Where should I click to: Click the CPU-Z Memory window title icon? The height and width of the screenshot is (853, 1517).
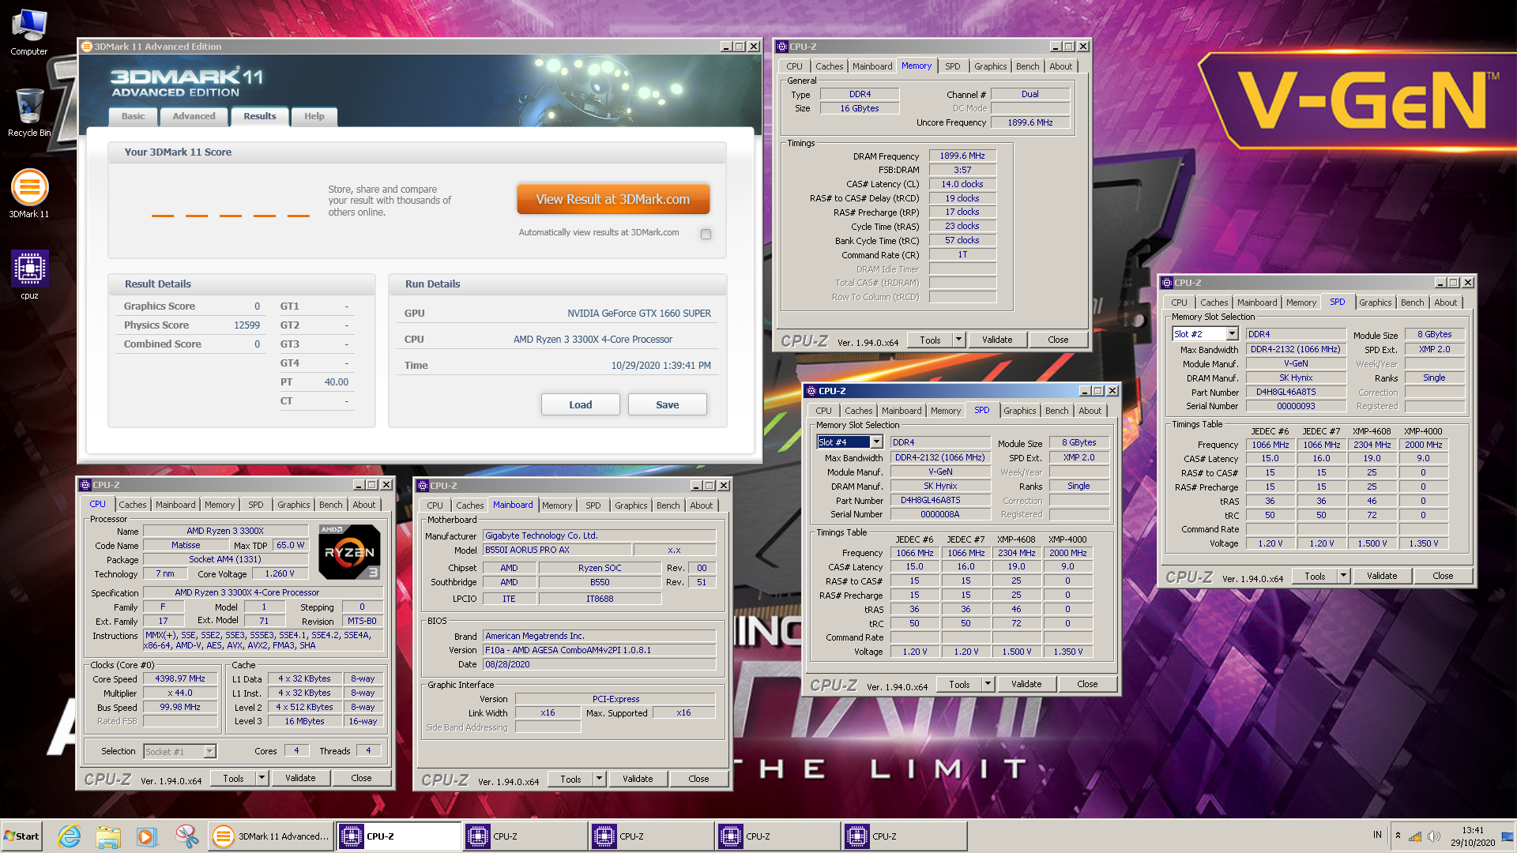coord(782,47)
